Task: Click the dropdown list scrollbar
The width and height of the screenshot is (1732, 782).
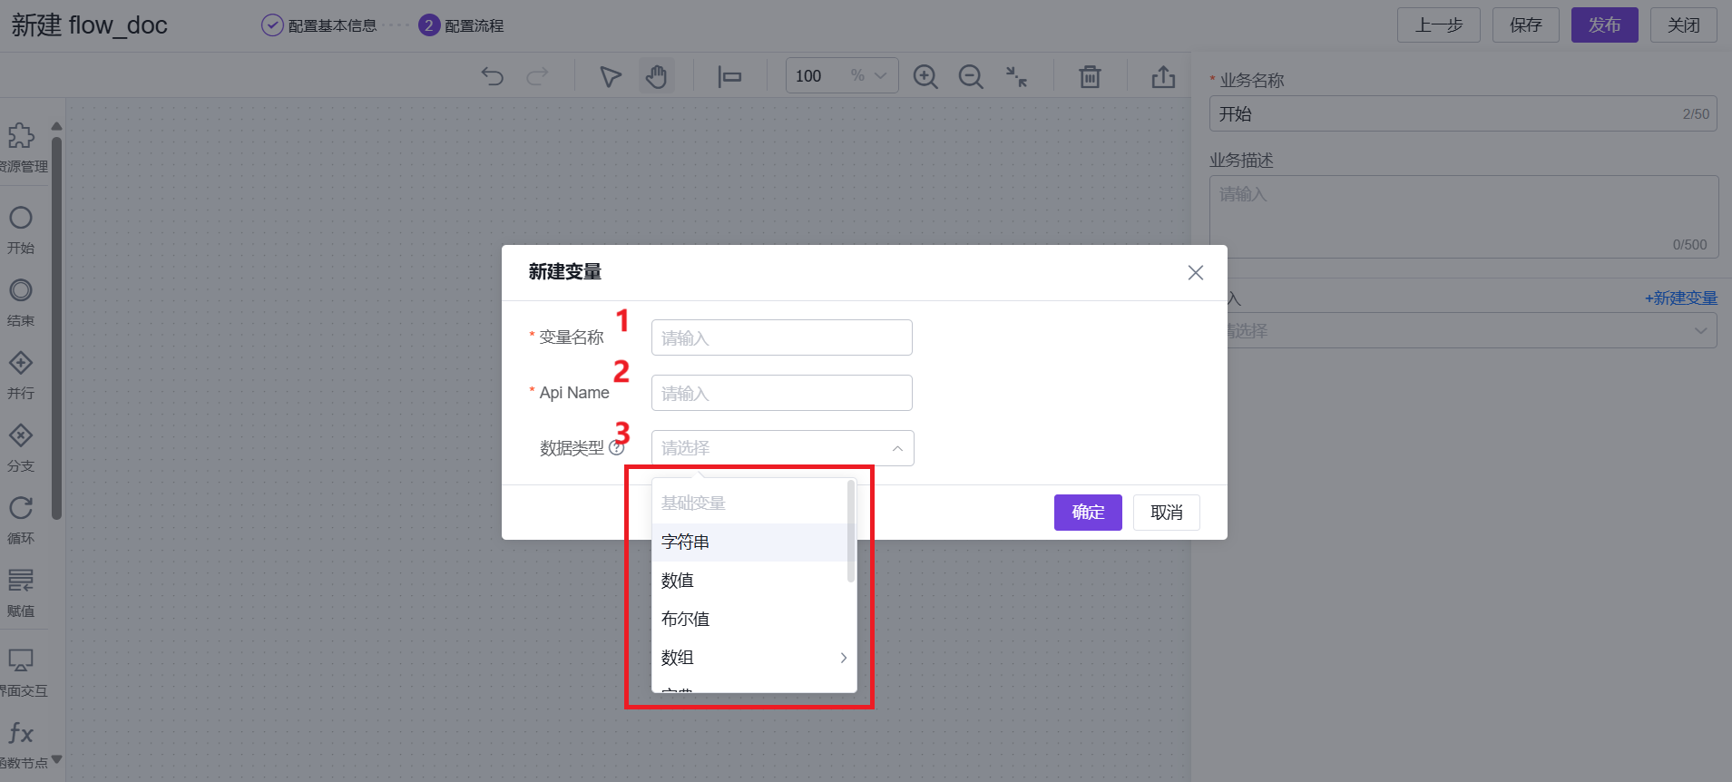Action: (x=850, y=532)
